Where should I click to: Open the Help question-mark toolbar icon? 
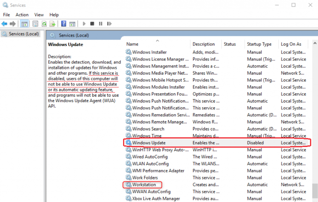click(x=64, y=24)
